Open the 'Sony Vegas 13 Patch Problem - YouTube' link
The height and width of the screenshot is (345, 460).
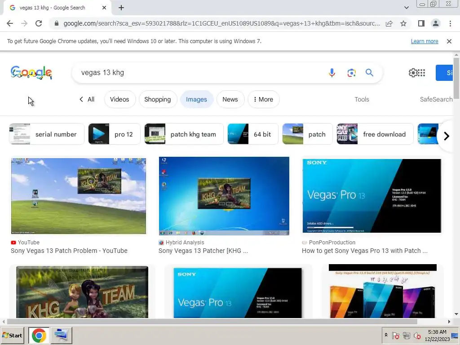pyautogui.click(x=69, y=251)
